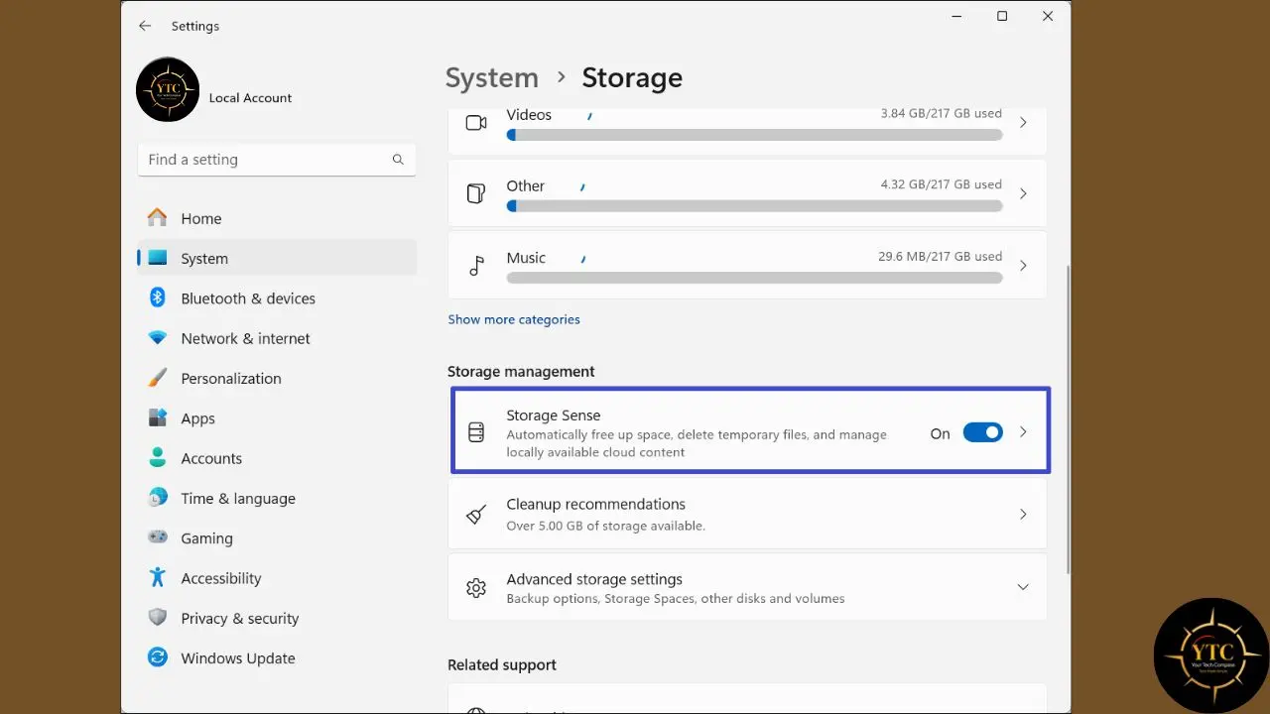Image resolution: width=1270 pixels, height=714 pixels.
Task: Open Videos storage details chevron
Action: coord(1023,123)
